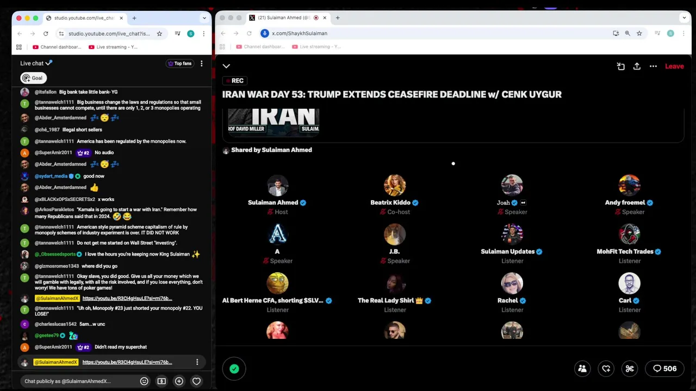Select the studio.youtube.com live chat tab
This screenshot has height=391, width=696.
[84, 18]
